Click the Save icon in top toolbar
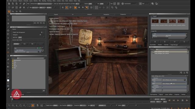The image size is (195, 109). click(x=16, y=4)
